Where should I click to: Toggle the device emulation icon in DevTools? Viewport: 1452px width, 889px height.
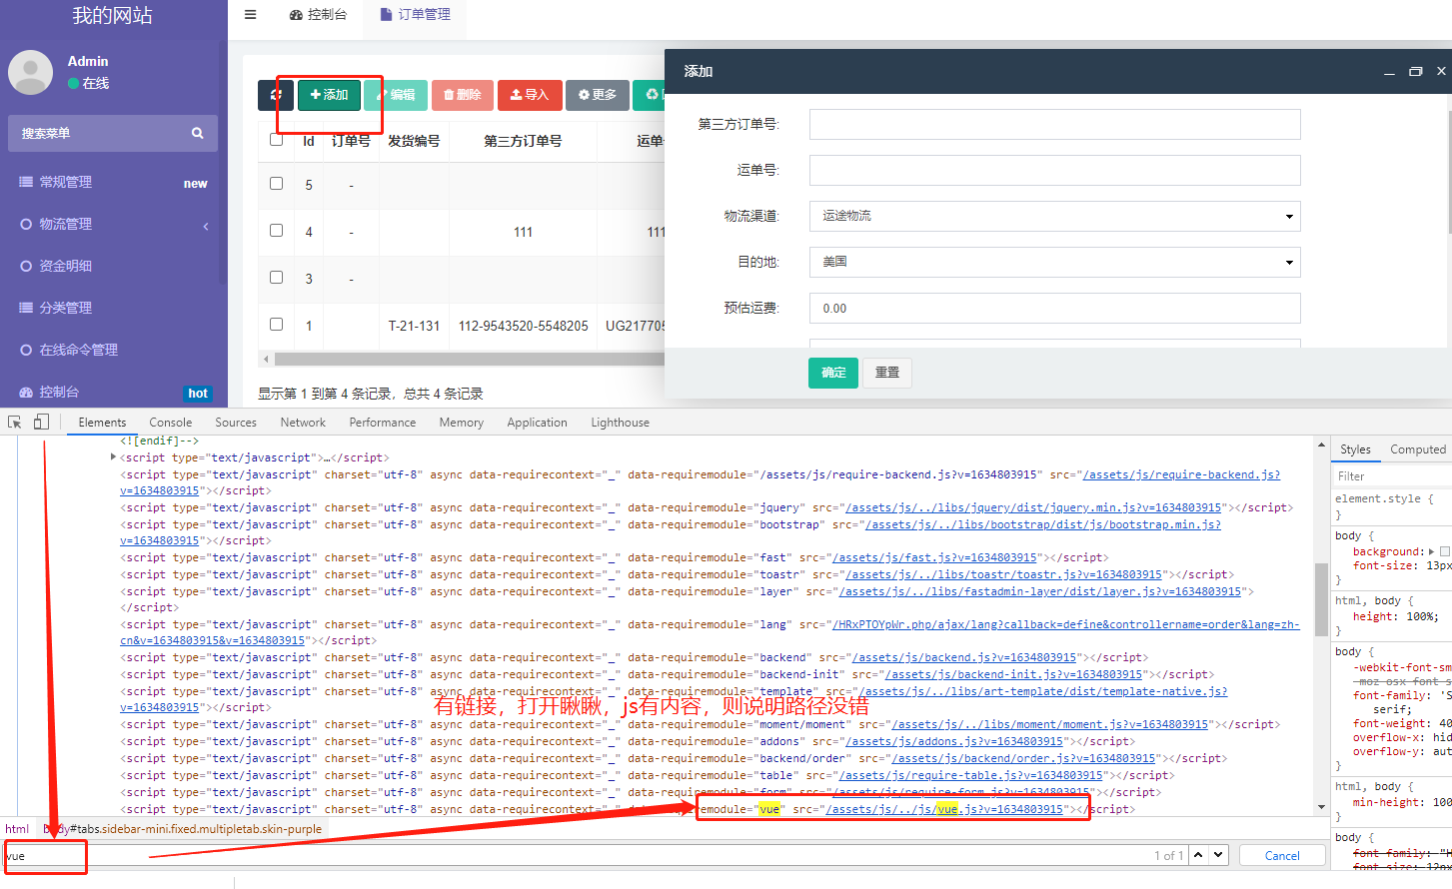pos(40,422)
